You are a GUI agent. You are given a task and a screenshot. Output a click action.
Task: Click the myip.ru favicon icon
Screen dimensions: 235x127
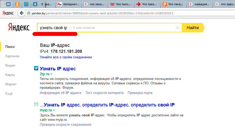[x=36, y=104]
